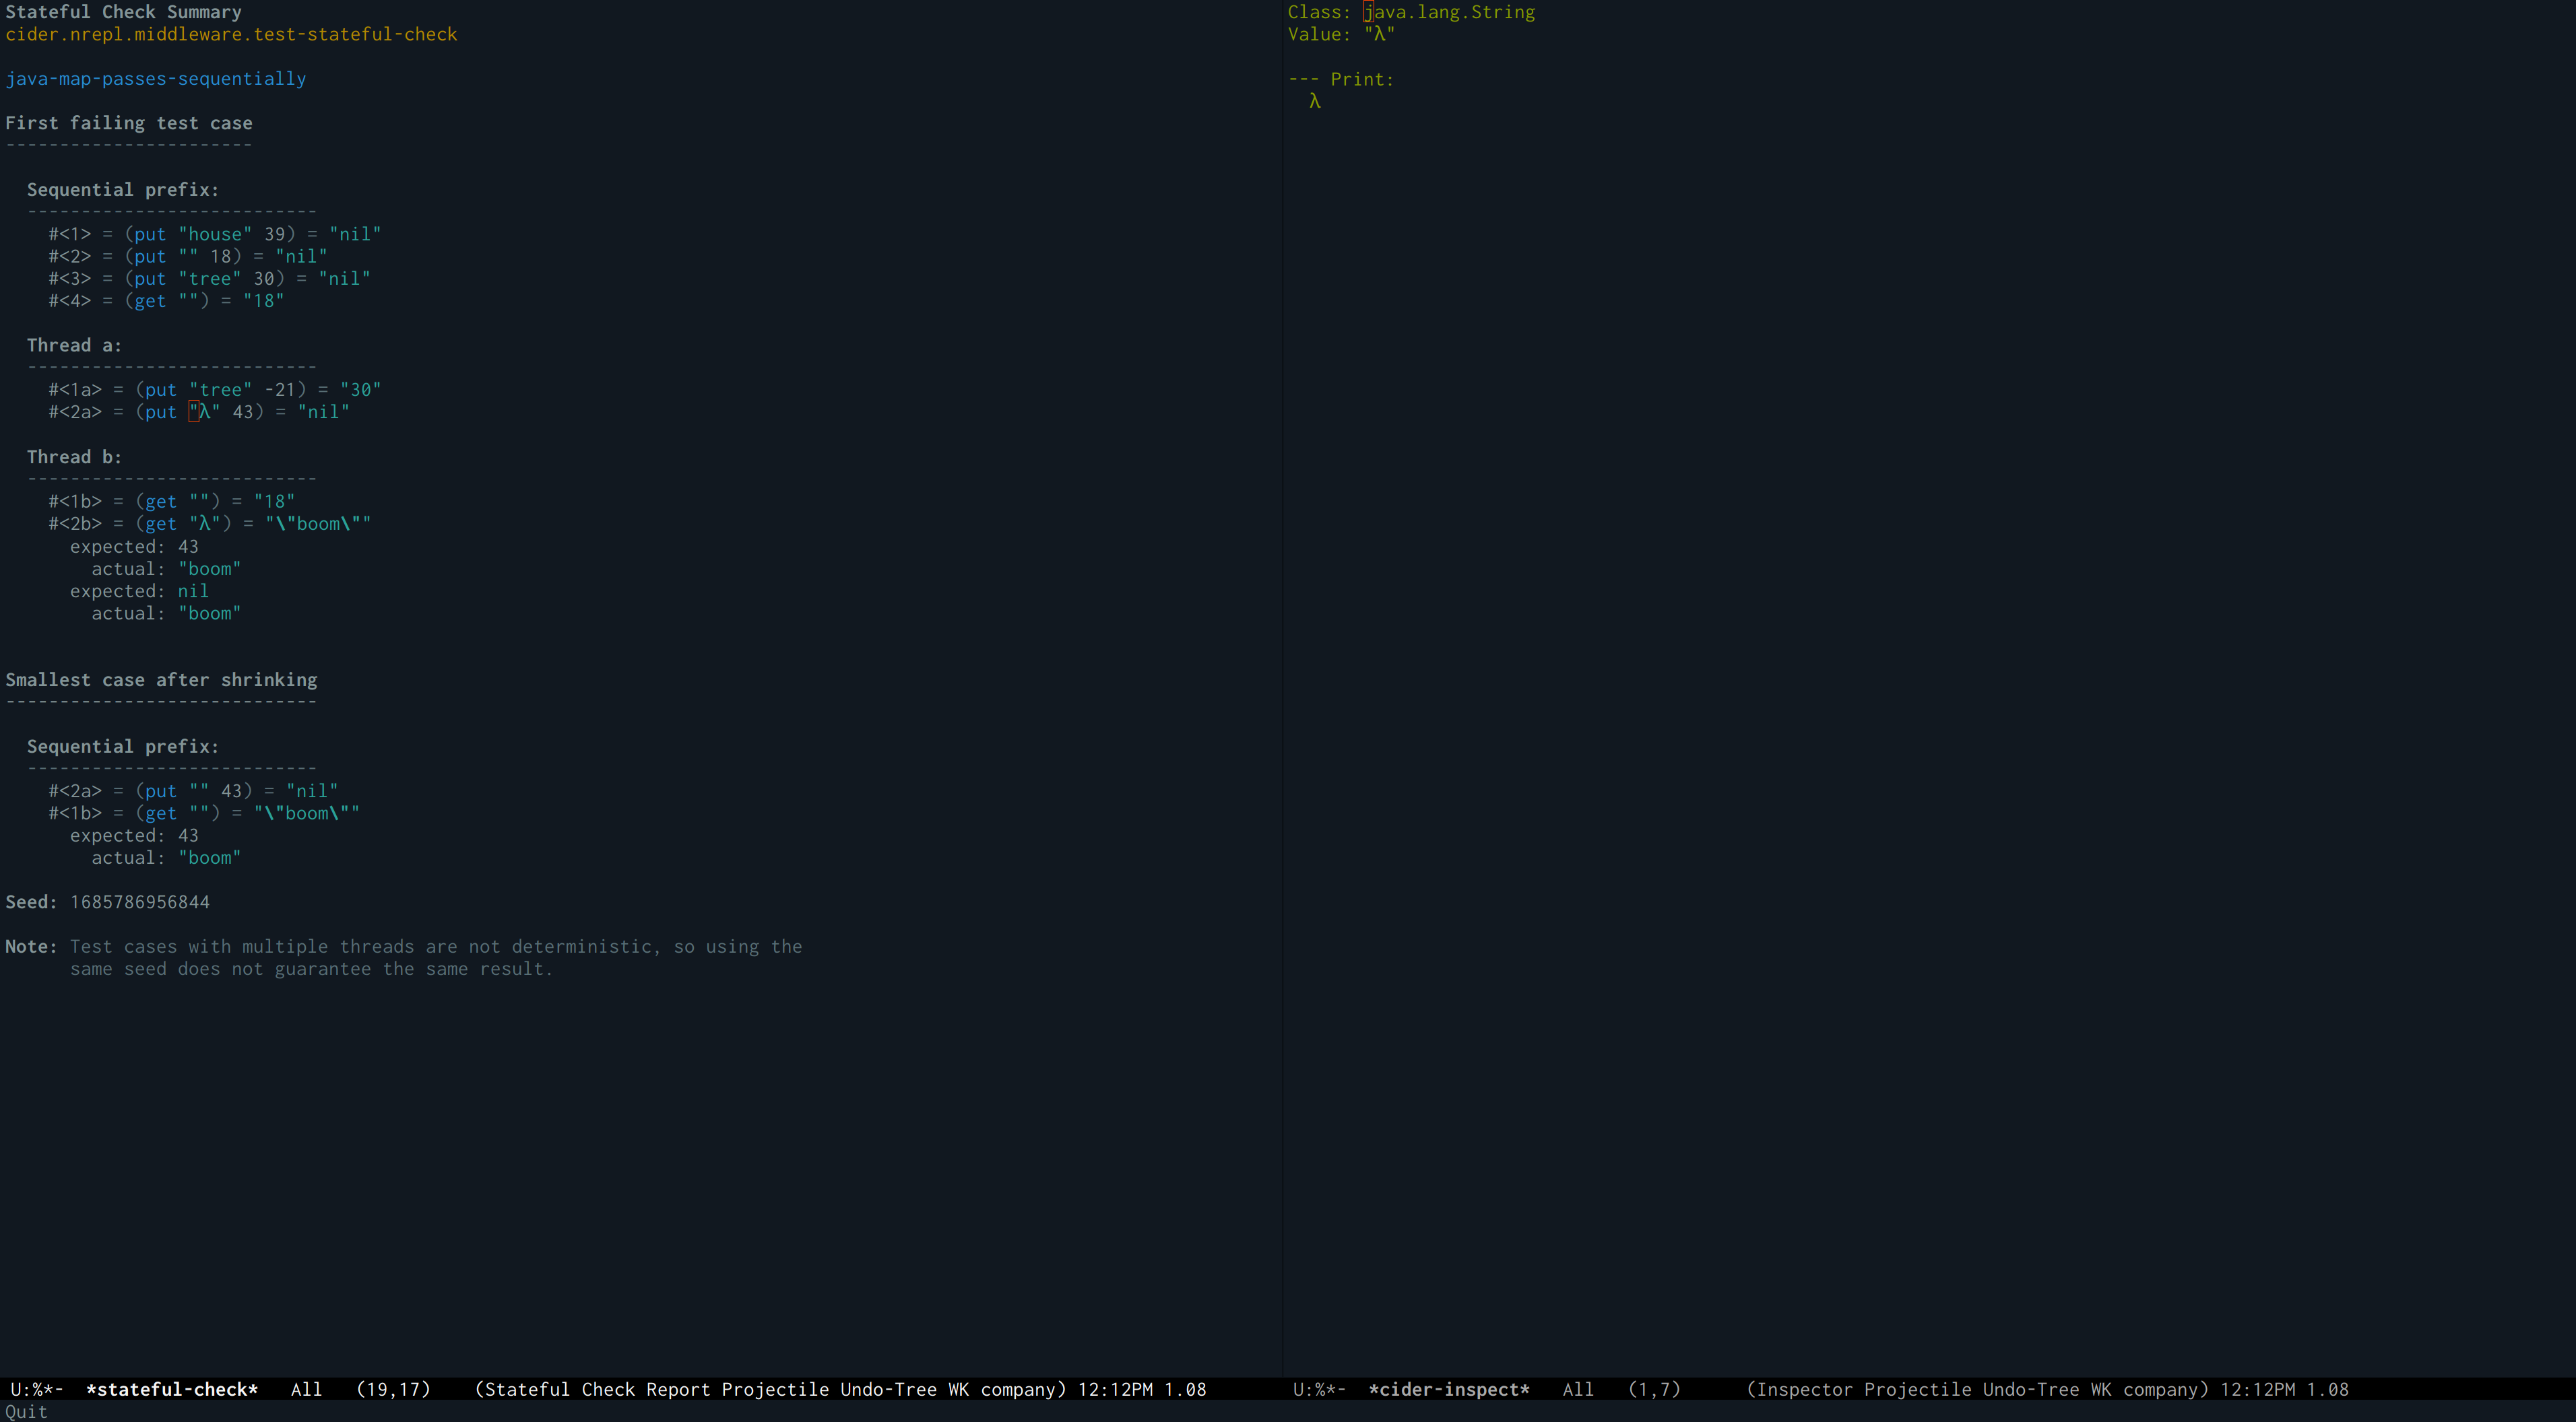Inspect the "λ" argument in command #<2b>
2576x1422 pixels.
204,524
